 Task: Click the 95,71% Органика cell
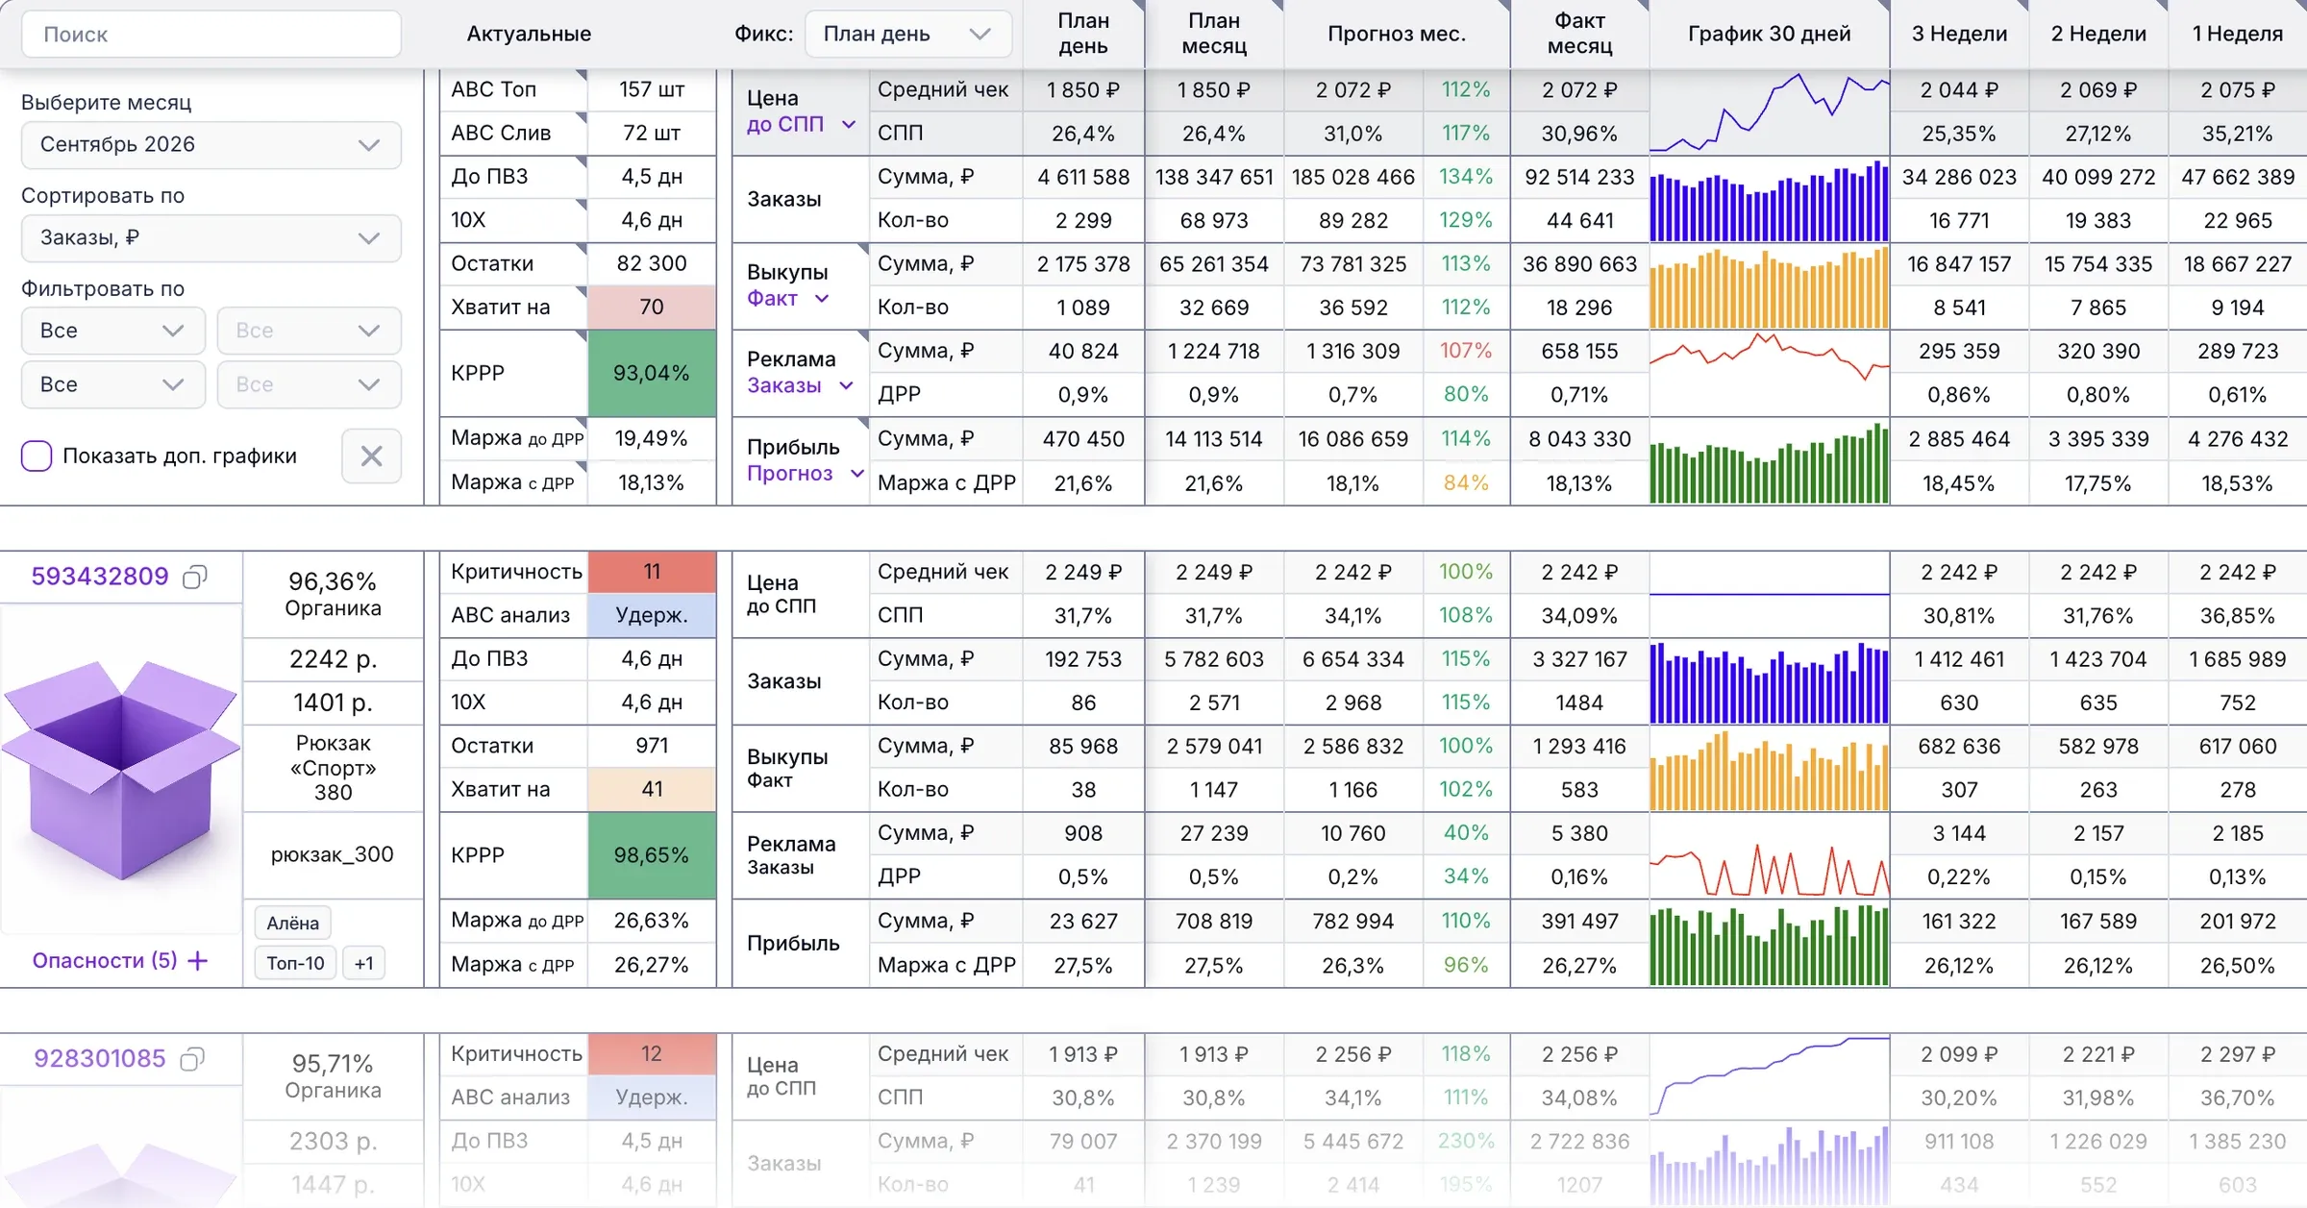334,1076
